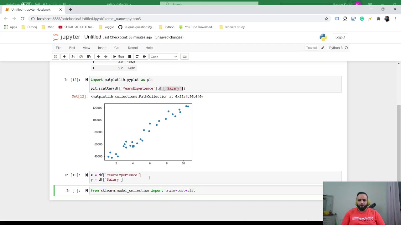
Task: Close the Jupyter Notebook browser tab
Action: [60, 9]
